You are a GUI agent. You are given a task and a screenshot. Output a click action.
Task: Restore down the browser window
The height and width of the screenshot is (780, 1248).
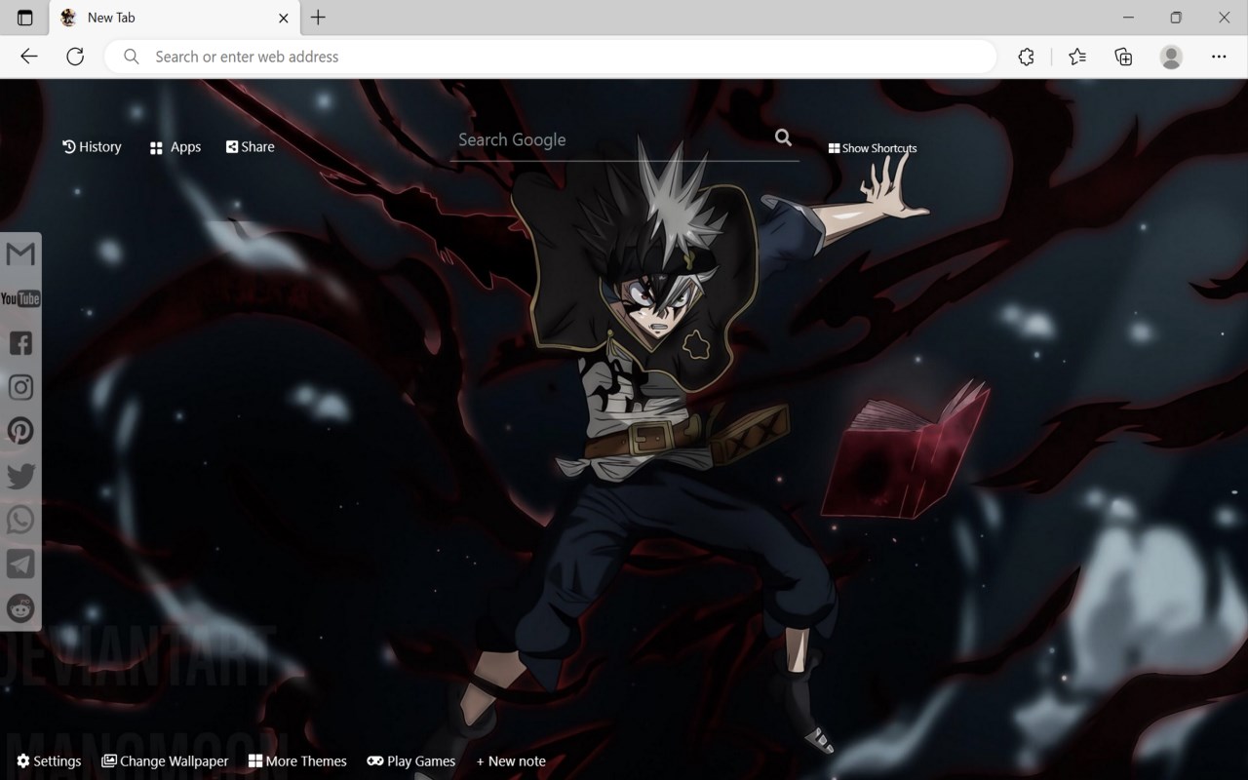tap(1176, 18)
